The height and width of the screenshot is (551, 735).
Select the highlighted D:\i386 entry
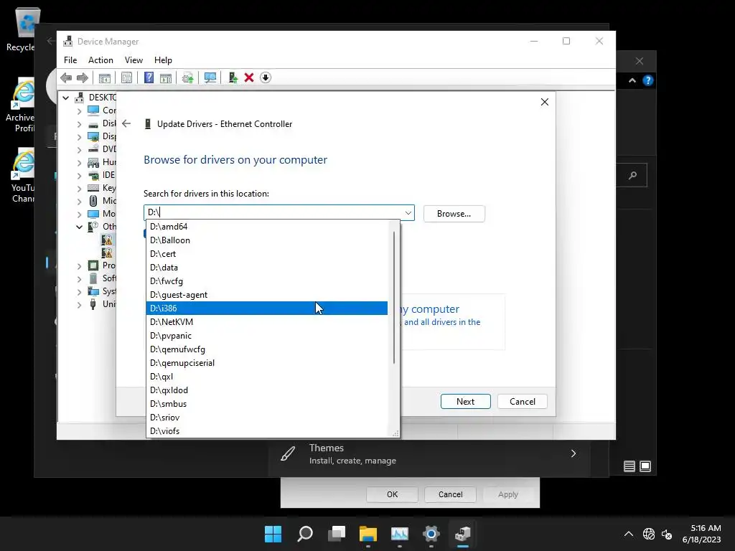click(x=267, y=308)
